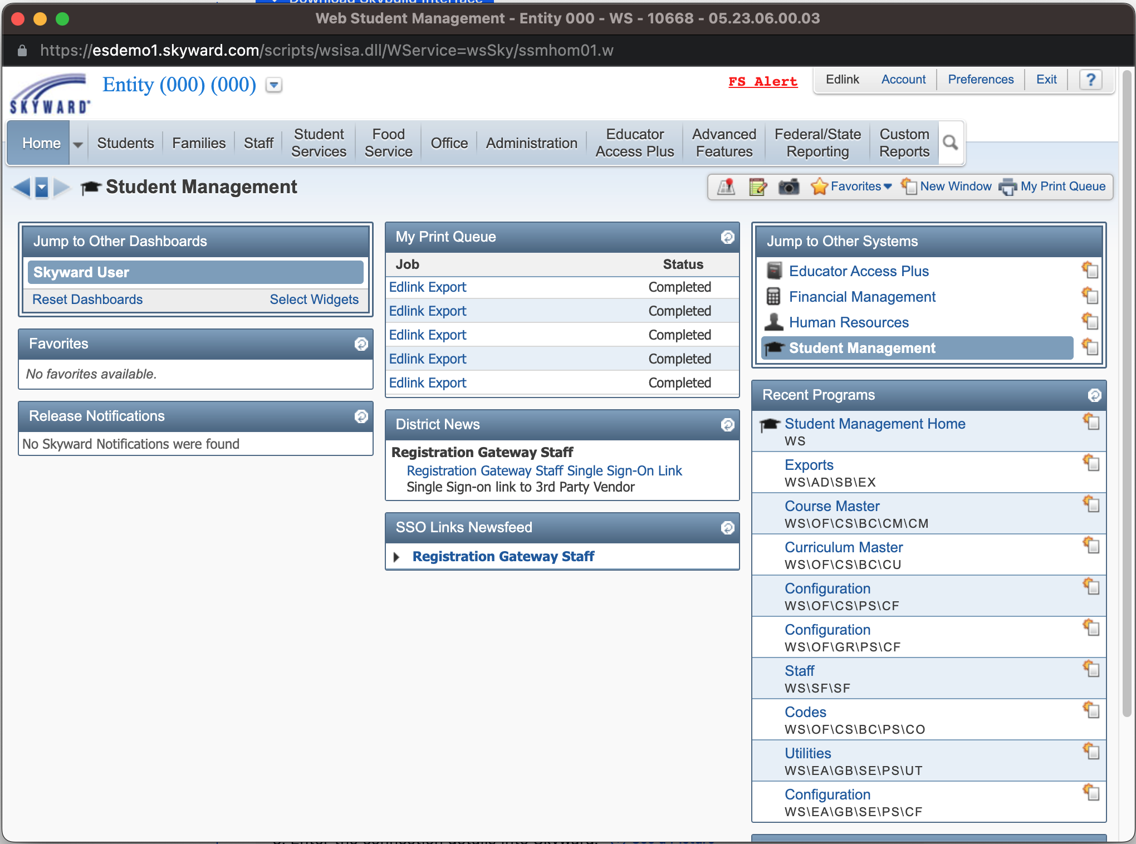
Task: Open Course Master in new window icon
Action: (x=1091, y=504)
